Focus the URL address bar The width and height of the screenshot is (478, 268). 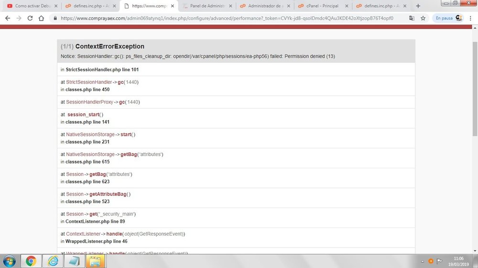pos(227,18)
